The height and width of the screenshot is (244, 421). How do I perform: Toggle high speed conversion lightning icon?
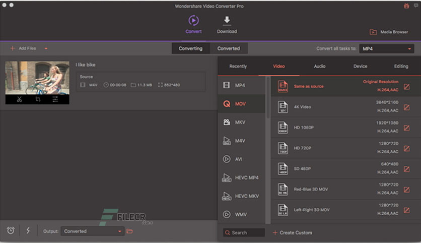point(28,230)
